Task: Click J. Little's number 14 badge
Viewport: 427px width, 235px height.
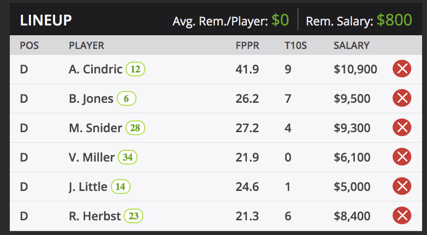Action: [121, 187]
